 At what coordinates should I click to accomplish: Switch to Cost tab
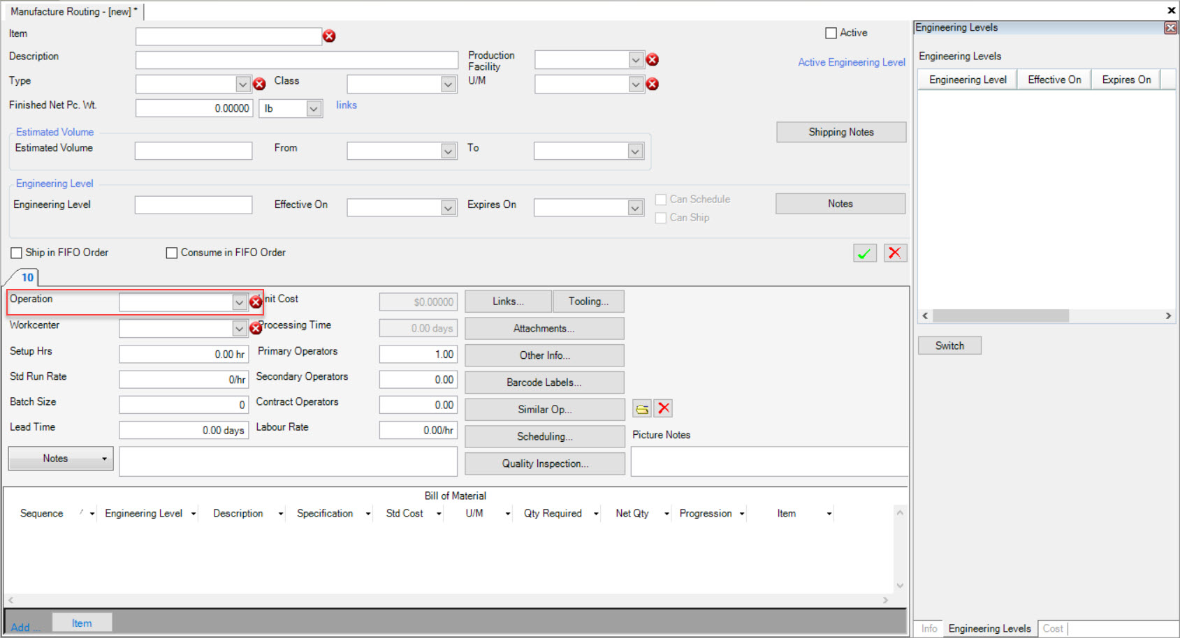pyautogui.click(x=1053, y=628)
